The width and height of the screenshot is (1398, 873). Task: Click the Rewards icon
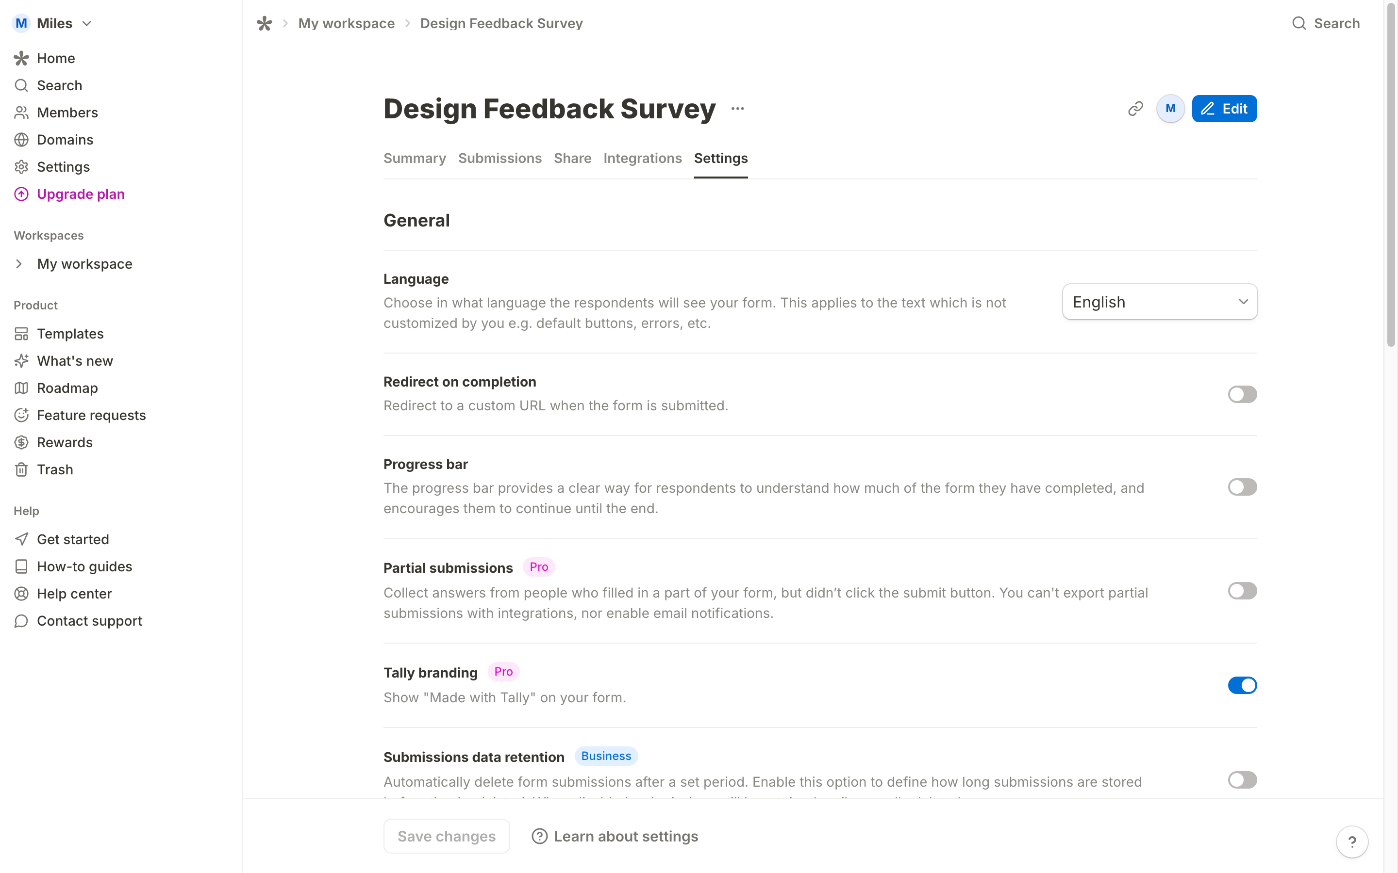[21, 442]
